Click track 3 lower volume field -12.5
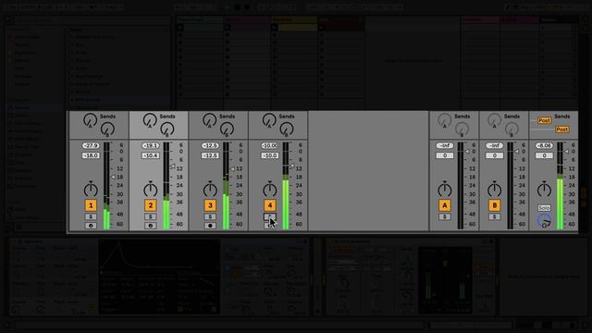The height and width of the screenshot is (333, 592). pos(210,155)
